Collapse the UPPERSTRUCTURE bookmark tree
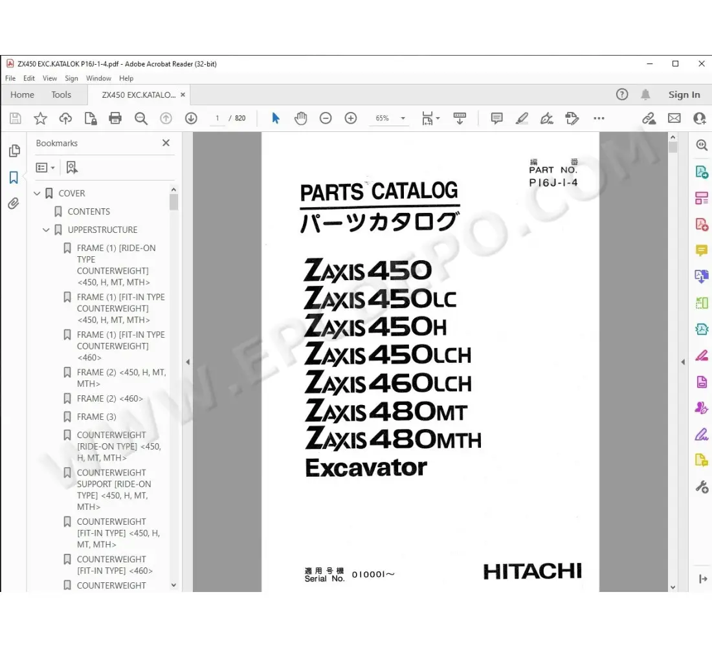 pos(46,230)
